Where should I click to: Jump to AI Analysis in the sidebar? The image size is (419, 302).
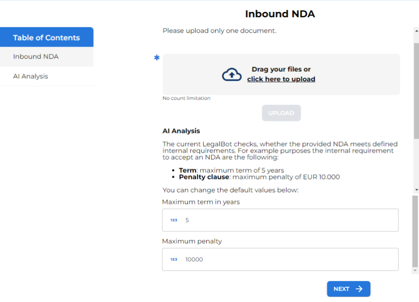[x=31, y=76]
